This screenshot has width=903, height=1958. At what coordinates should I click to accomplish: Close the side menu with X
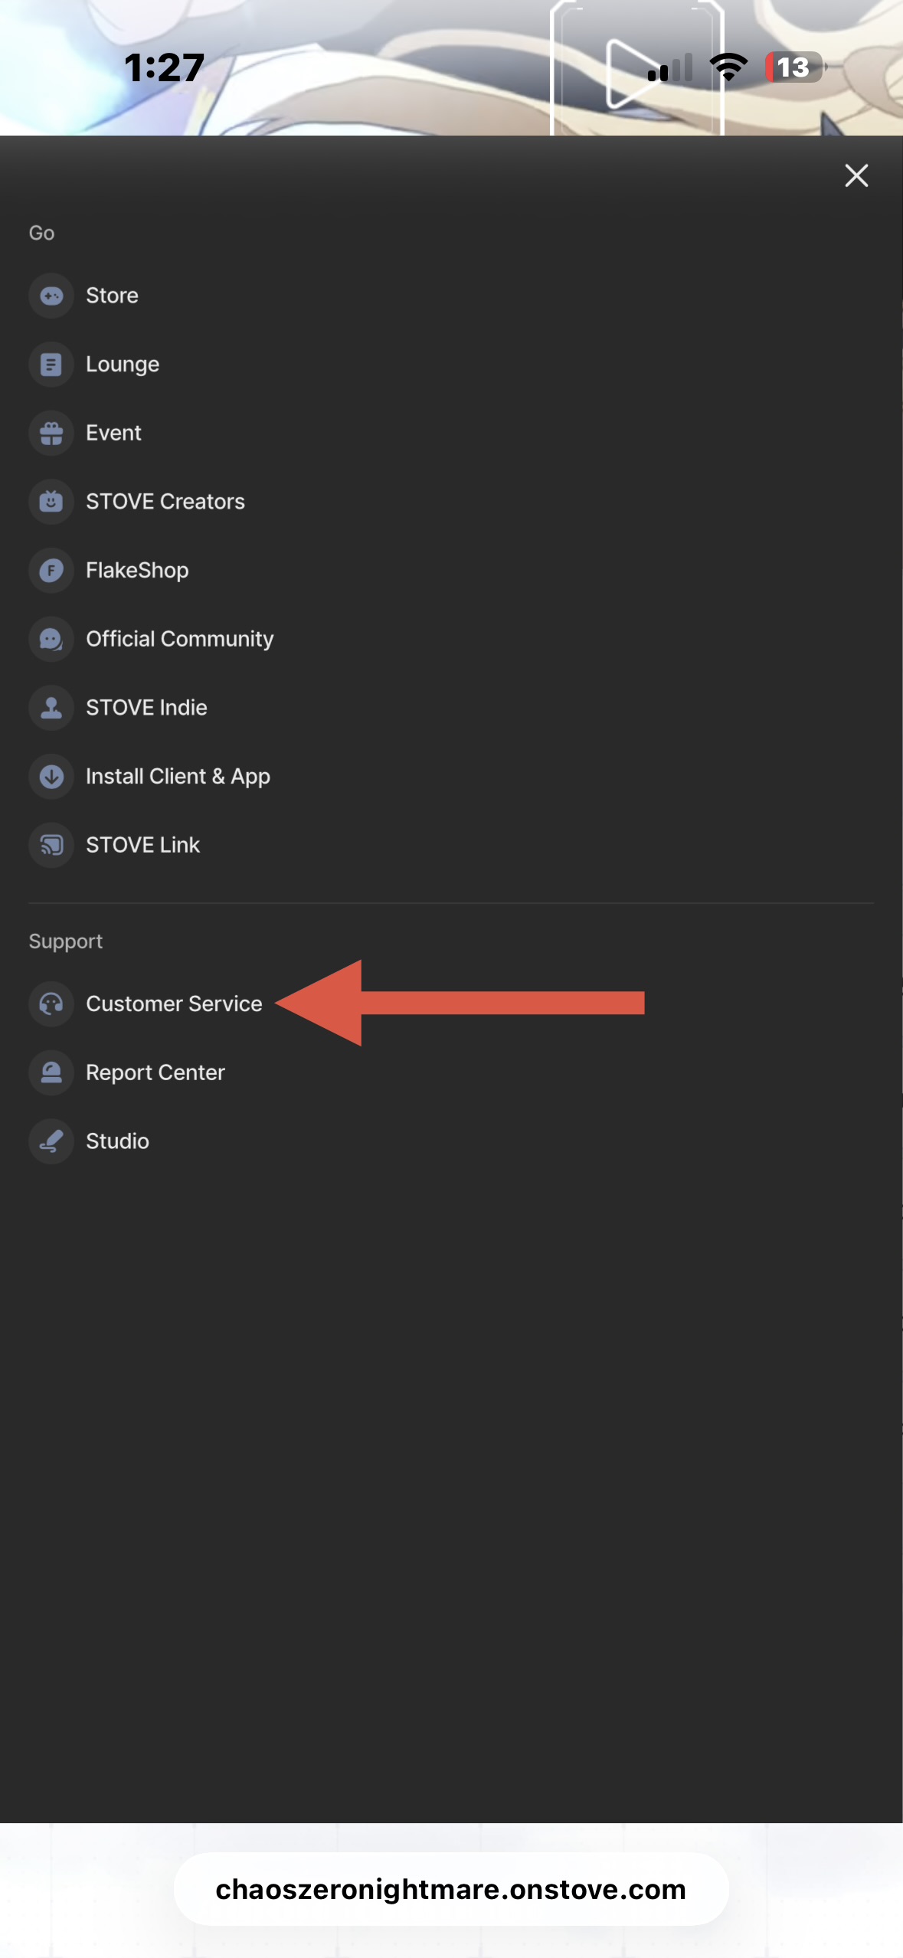coord(856,175)
